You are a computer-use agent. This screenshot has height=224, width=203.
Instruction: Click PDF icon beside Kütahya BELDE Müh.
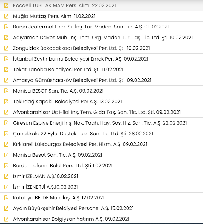click(6, 198)
